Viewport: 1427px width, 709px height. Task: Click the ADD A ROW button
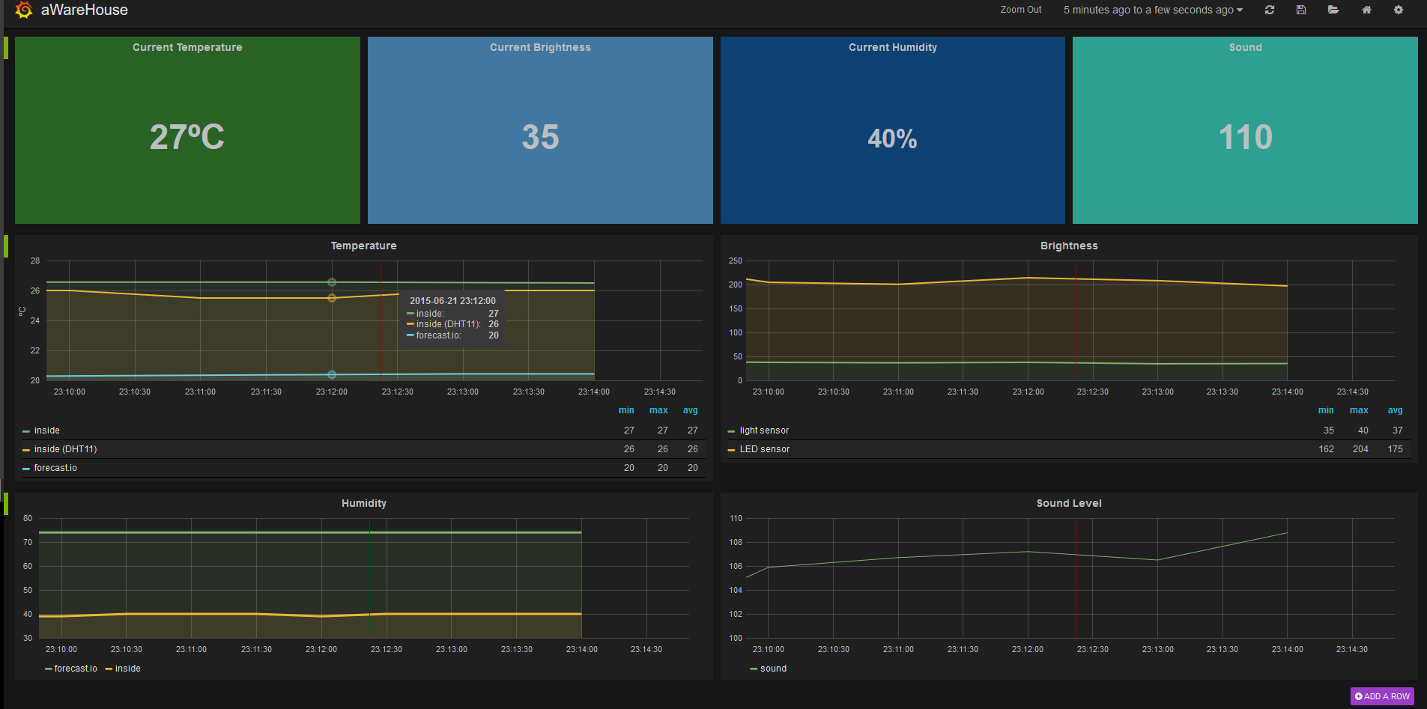click(1382, 696)
